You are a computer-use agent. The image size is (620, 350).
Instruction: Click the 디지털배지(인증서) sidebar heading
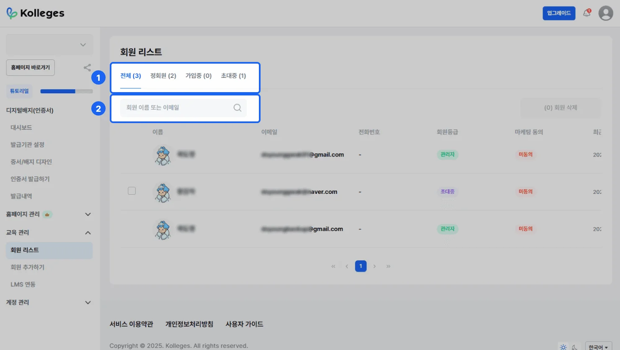pos(30,111)
